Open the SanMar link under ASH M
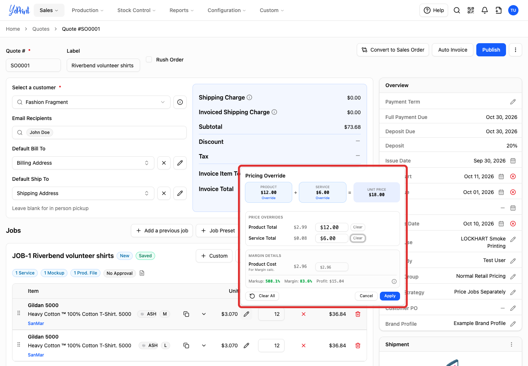Screen dimensions: 528x366 point(36,324)
